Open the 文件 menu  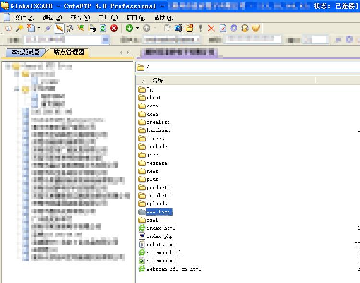[24, 18]
